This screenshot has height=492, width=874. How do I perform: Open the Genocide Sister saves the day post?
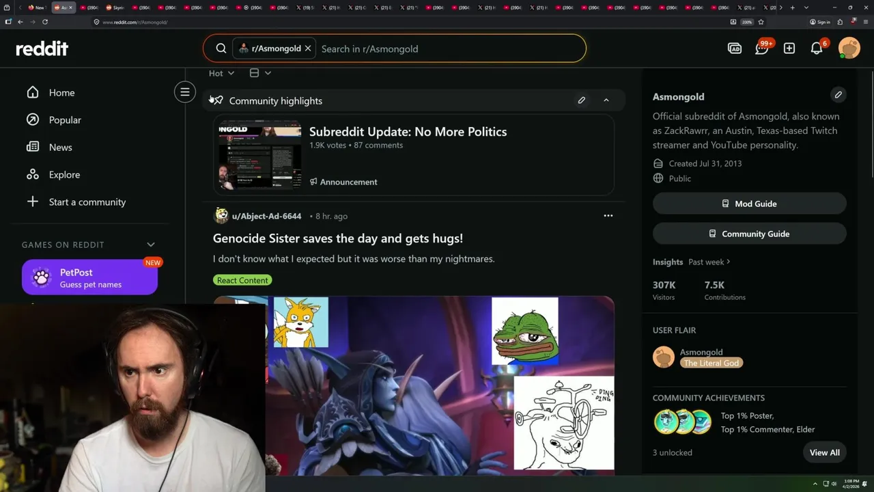(338, 238)
